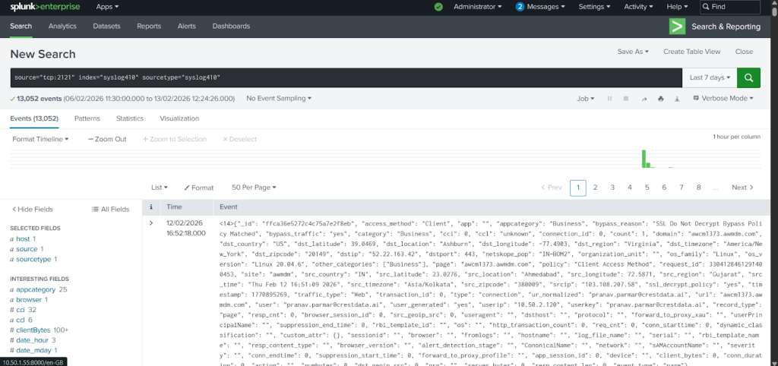This screenshot has width=778, height=366.
Task: Open the Activity menu
Action: pos(638,7)
